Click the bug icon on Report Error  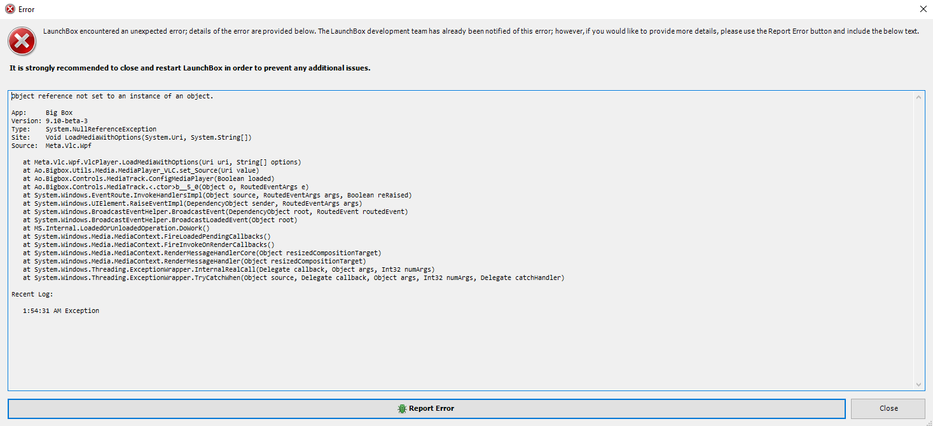point(402,408)
